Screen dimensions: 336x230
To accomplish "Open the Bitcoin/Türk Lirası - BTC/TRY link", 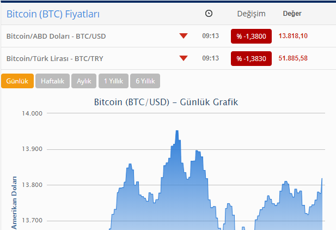I will (x=55, y=58).
